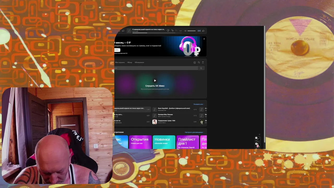Select the track lasting 4:51

(x=133, y=115)
